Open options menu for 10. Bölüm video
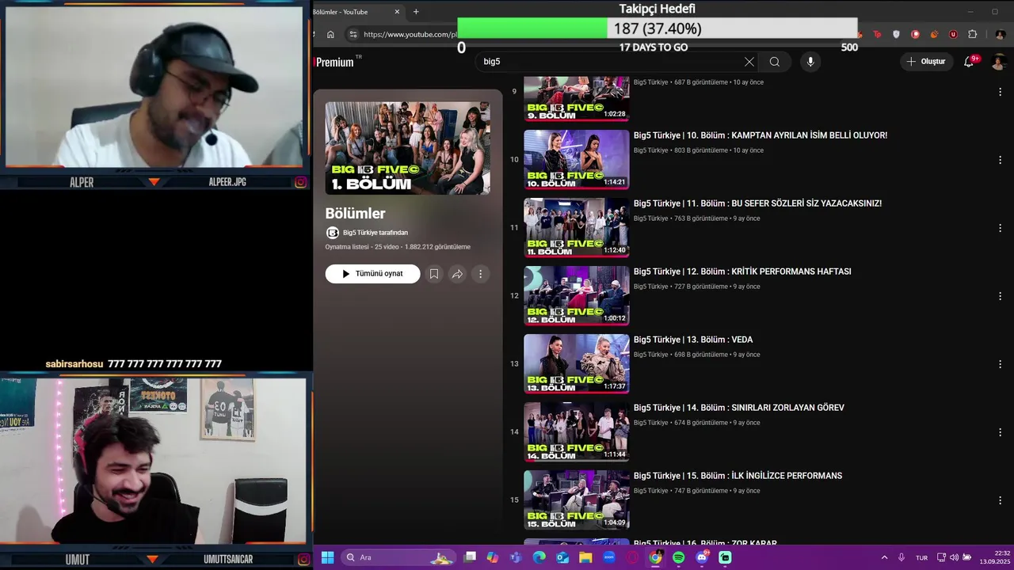Screen dimensions: 1014x570 [x=1000, y=160]
